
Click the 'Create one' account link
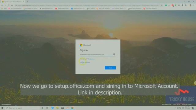[91, 59]
